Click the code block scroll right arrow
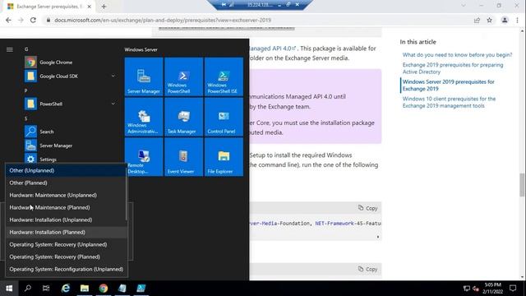526x296 pixels. coord(378,237)
